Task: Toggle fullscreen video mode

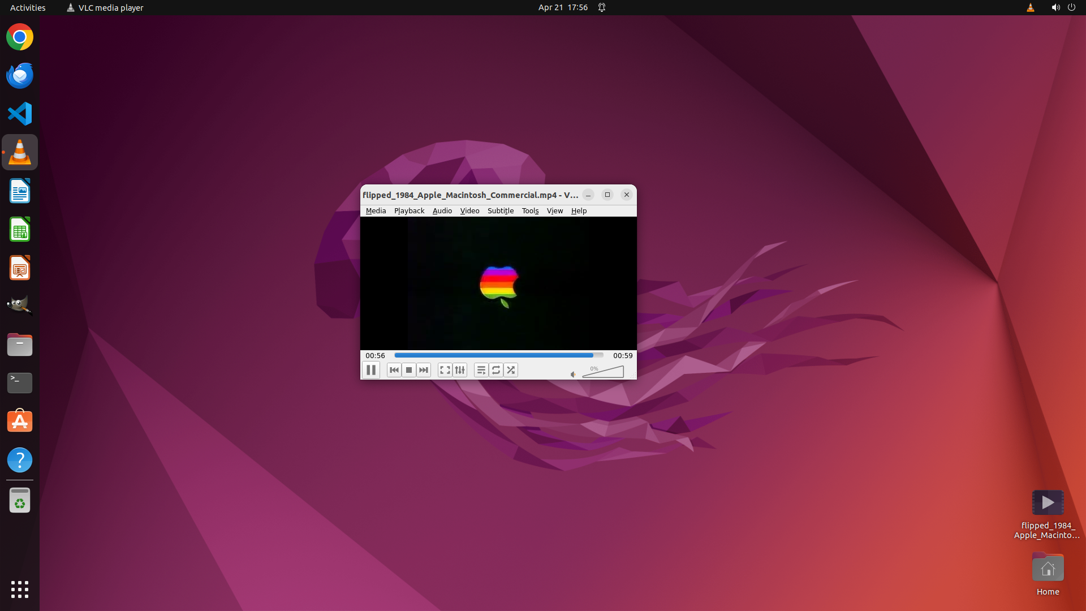Action: point(445,370)
